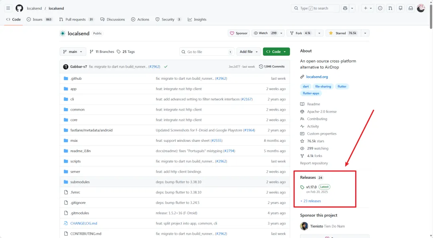
Task: Open the .fvmrc file icon
Action: [66, 192]
